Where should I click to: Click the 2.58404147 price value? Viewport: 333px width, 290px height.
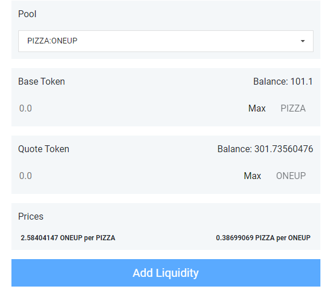(x=39, y=238)
